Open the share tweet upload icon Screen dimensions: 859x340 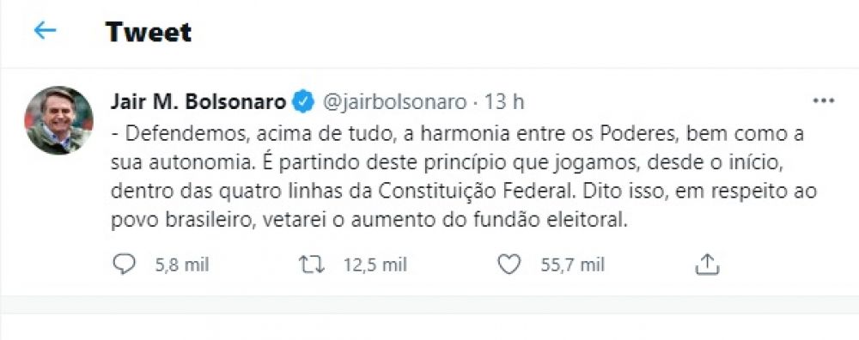[x=707, y=264]
